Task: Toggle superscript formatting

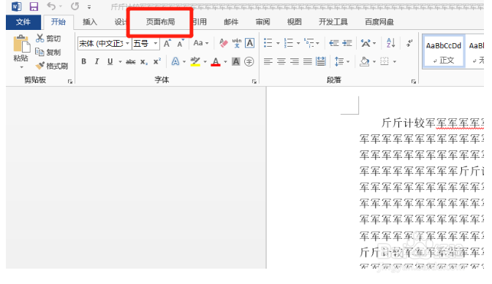Action: click(157, 61)
